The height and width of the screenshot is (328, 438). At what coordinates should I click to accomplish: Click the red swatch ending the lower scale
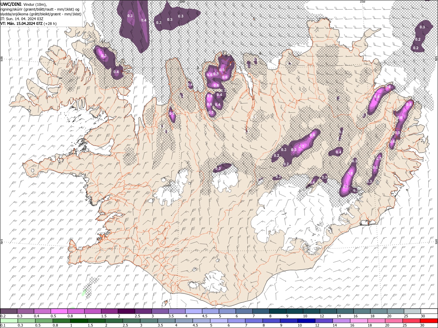point(429,321)
